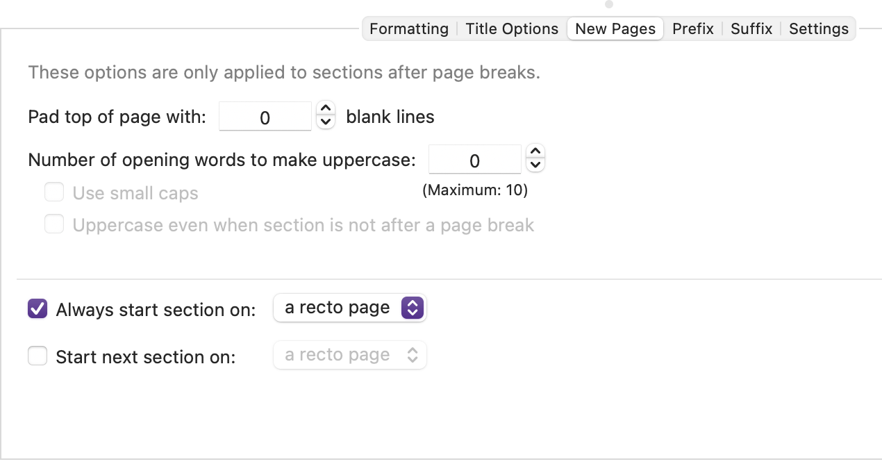Uncheck Always start section on checkbox
This screenshot has width=882, height=464.
38,308
